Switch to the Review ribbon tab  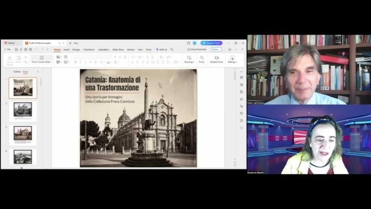pos(130,49)
